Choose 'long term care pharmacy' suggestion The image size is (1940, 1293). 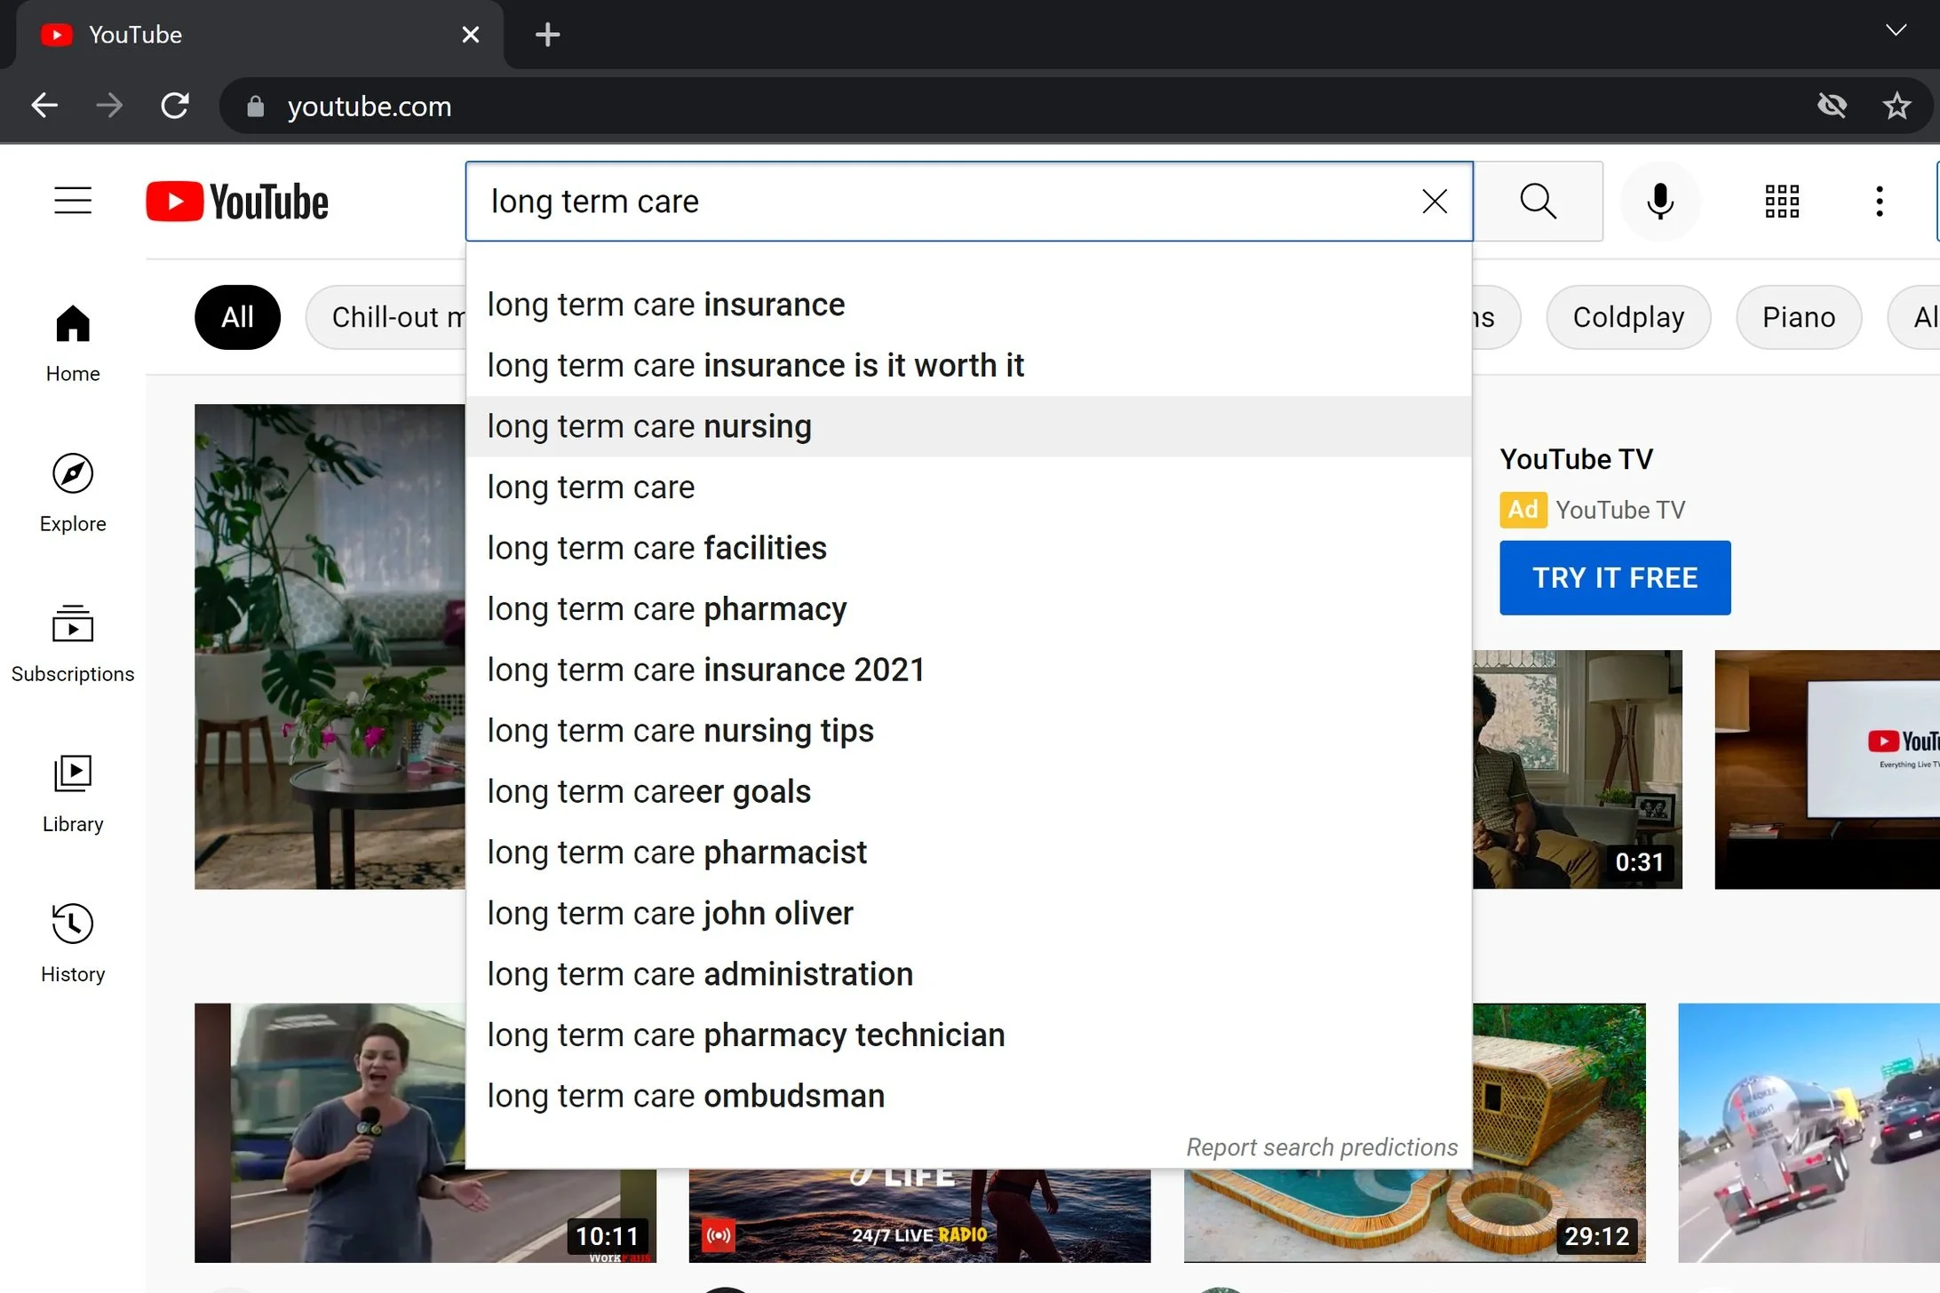(968, 608)
